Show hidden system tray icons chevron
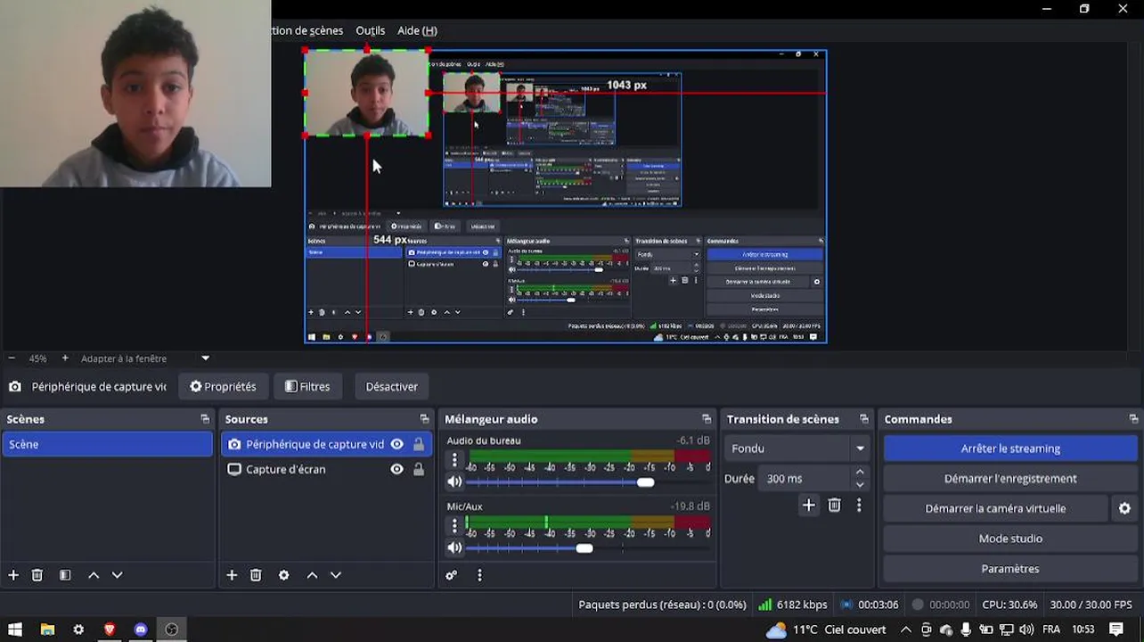This screenshot has height=642, width=1144. click(x=906, y=630)
